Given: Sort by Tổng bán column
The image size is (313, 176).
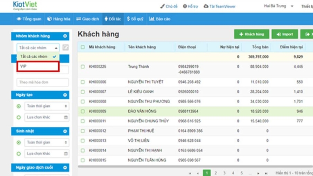Looking at the screenshot, I should tap(260, 47).
